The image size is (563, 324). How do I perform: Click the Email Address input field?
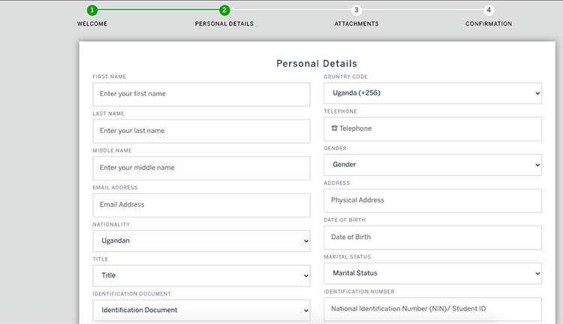pos(201,205)
